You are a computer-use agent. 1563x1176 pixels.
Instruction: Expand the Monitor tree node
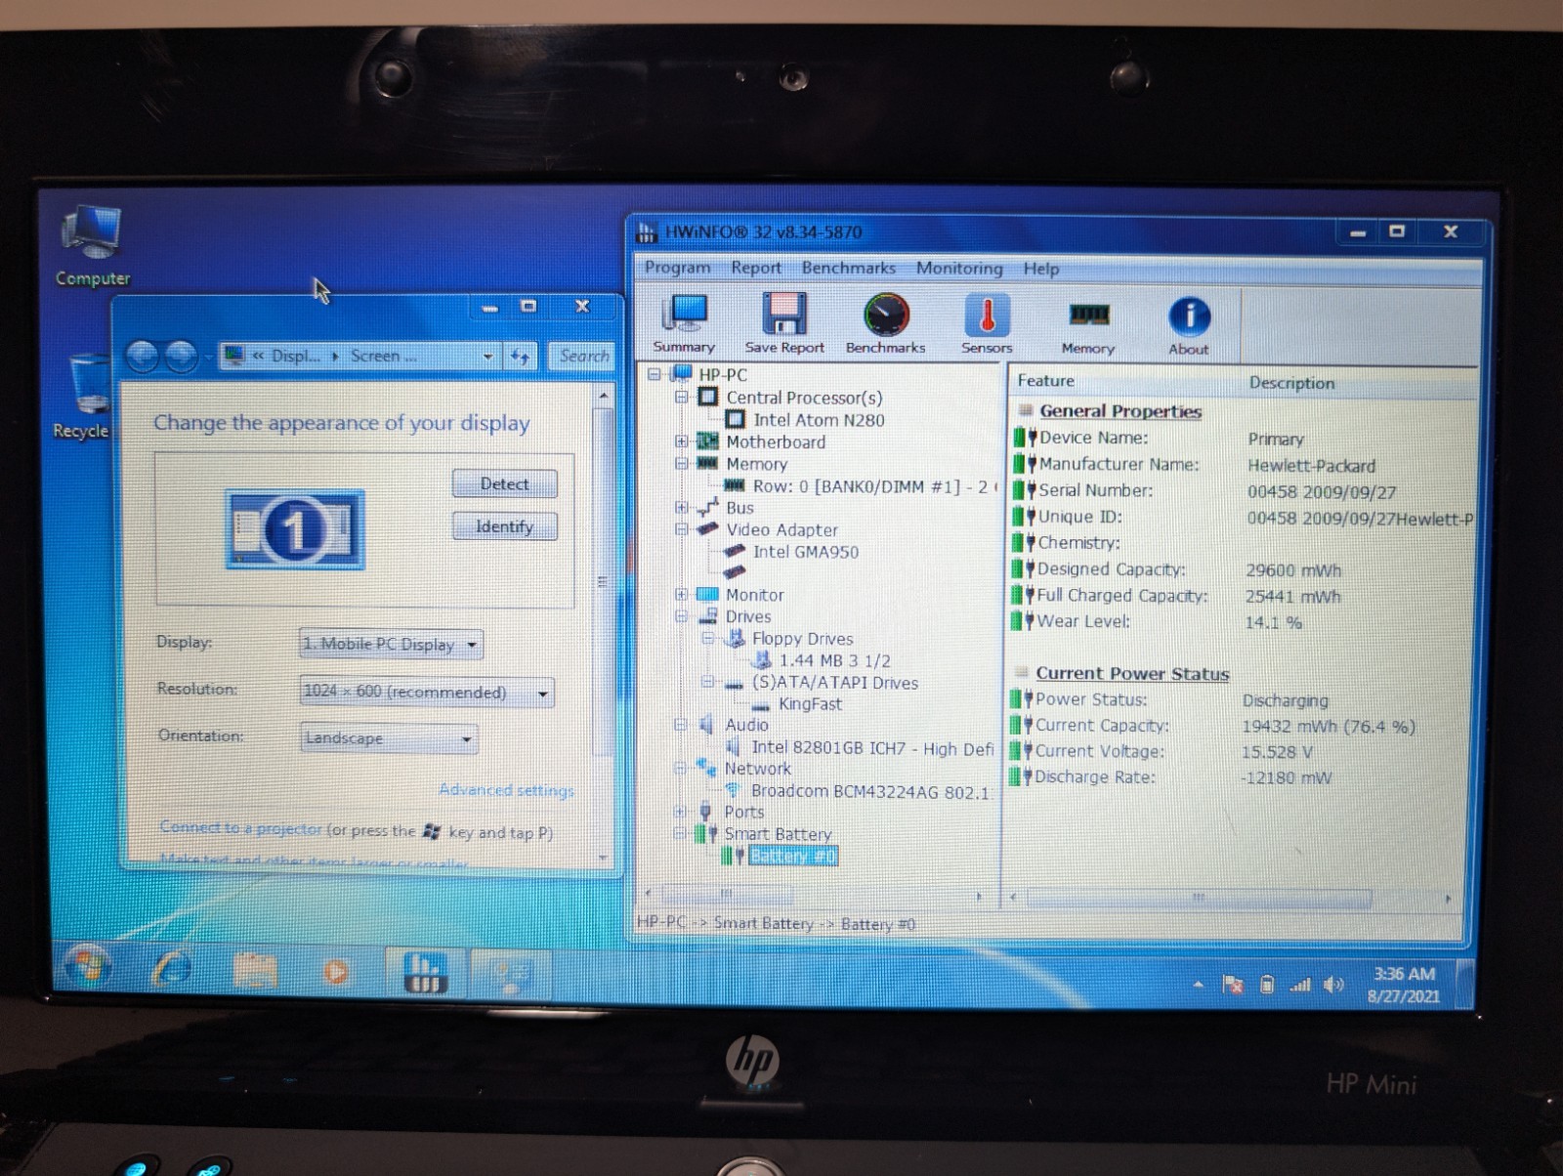point(682,594)
